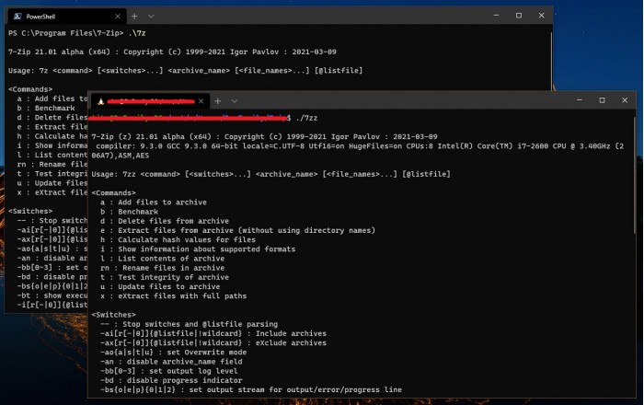The image size is (644, 405).
Task: Click 'Usage: 7zz <command>' line
Action: tap(270, 174)
